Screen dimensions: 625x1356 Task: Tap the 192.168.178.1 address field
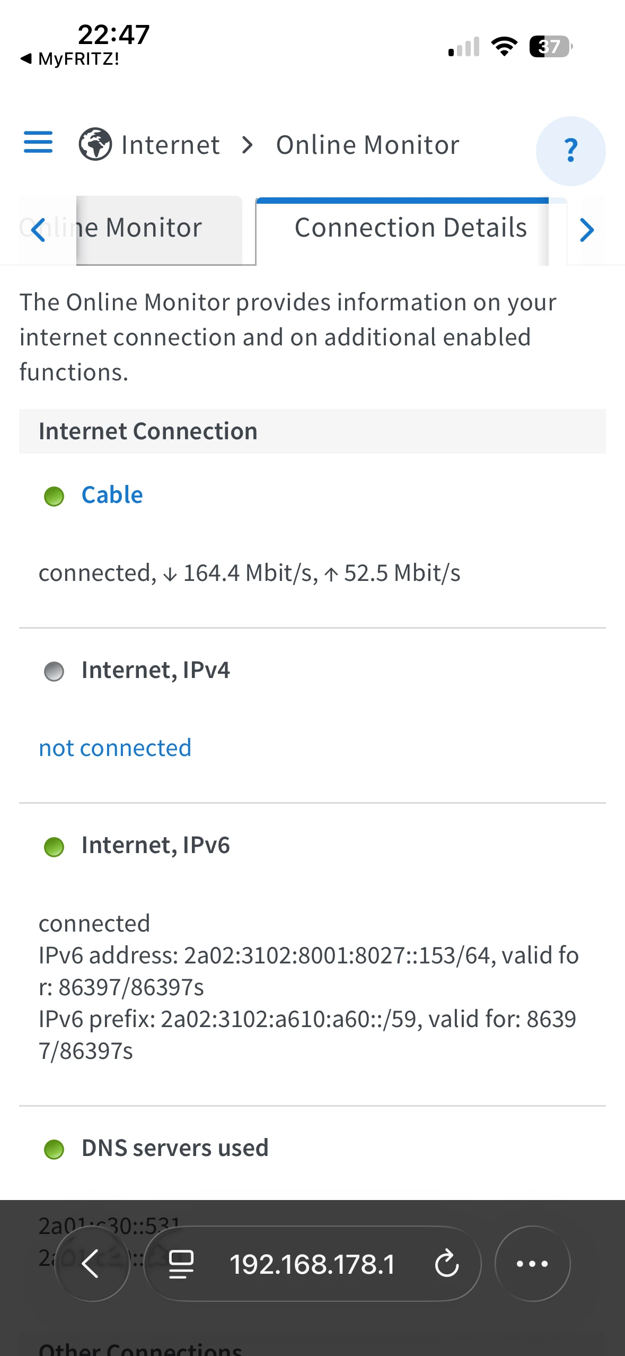312,1264
